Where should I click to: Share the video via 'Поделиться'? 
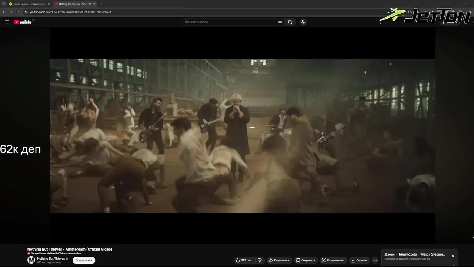(279, 260)
